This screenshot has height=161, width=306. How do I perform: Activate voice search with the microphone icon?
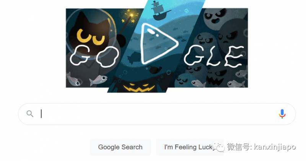point(282,114)
